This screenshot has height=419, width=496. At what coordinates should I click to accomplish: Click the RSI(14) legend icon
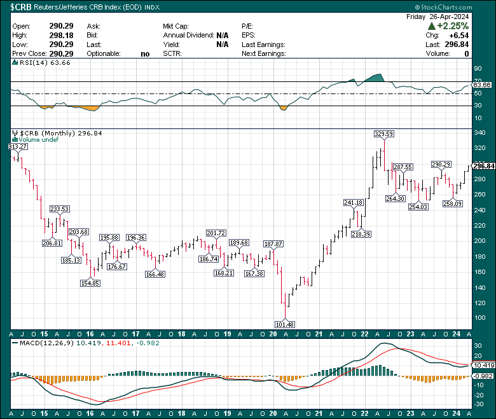pos(15,62)
